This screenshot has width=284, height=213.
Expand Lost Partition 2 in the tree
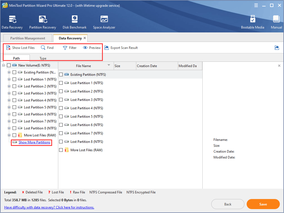click(9, 86)
